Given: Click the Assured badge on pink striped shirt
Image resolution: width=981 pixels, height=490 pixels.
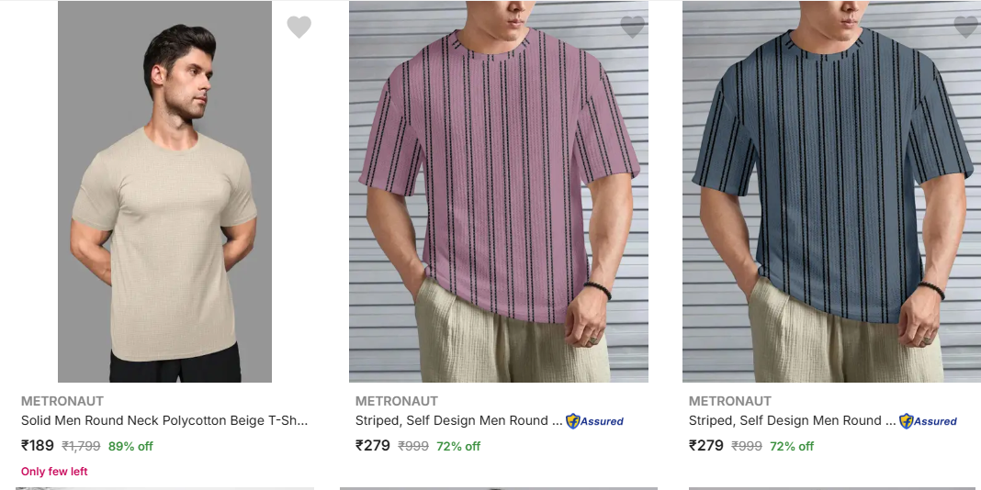Looking at the screenshot, I should (595, 421).
